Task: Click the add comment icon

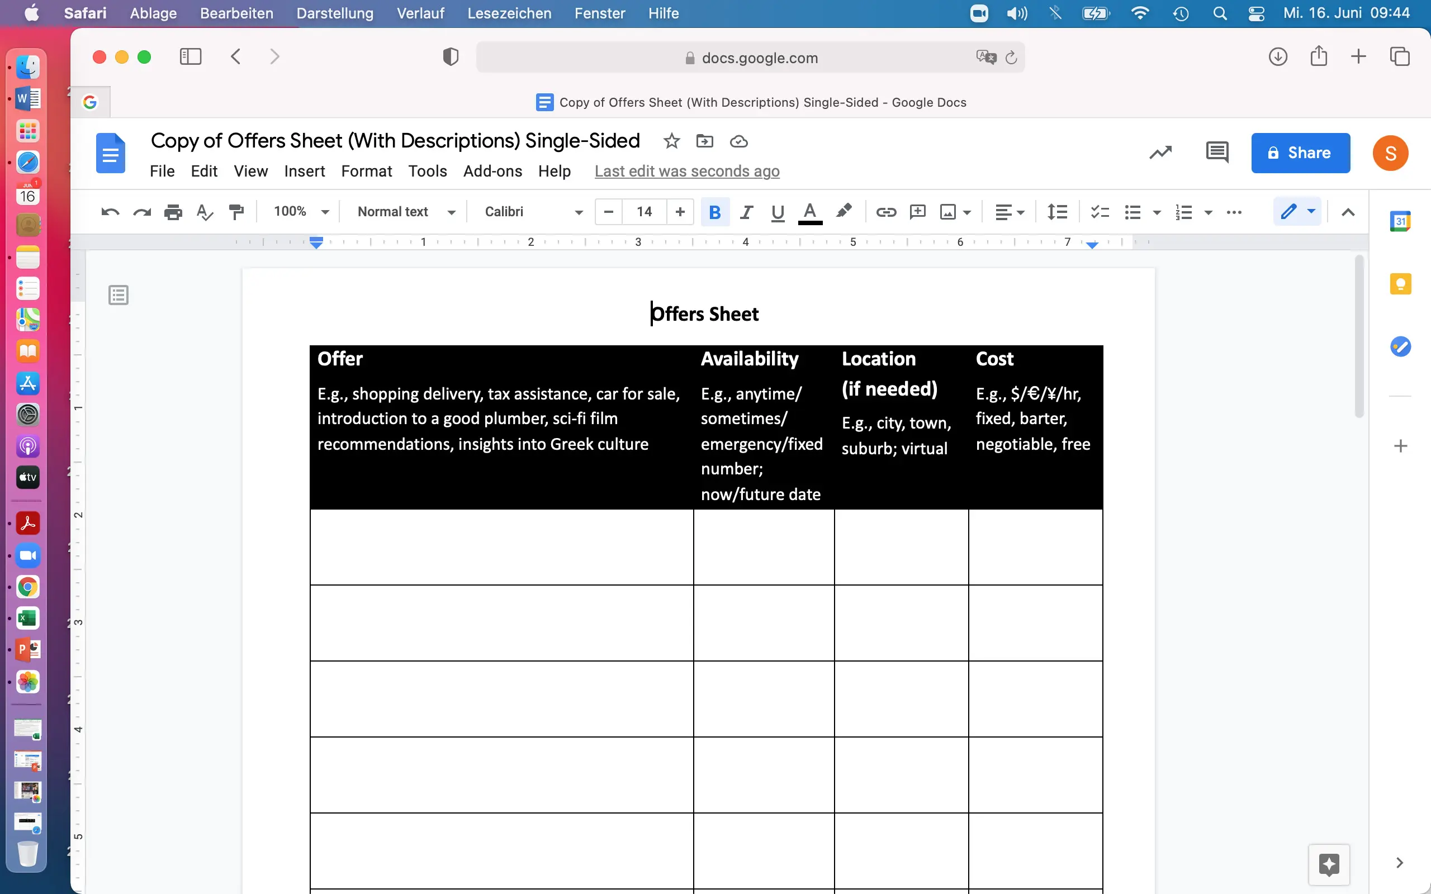Action: pos(917,212)
